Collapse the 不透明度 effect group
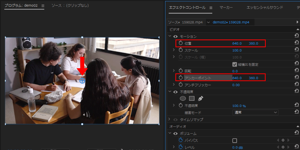300x150 pixels. click(170, 92)
